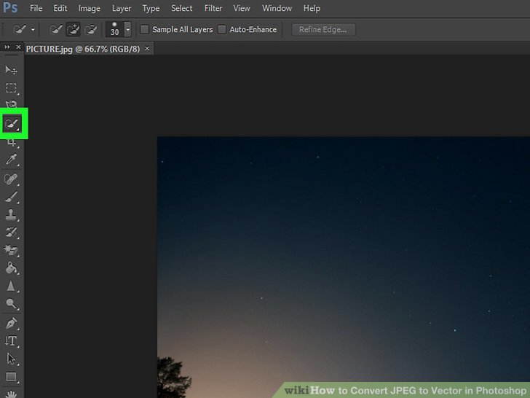This screenshot has height=398, width=530.
Task: Select the Eraser tool
Action: tap(11, 250)
